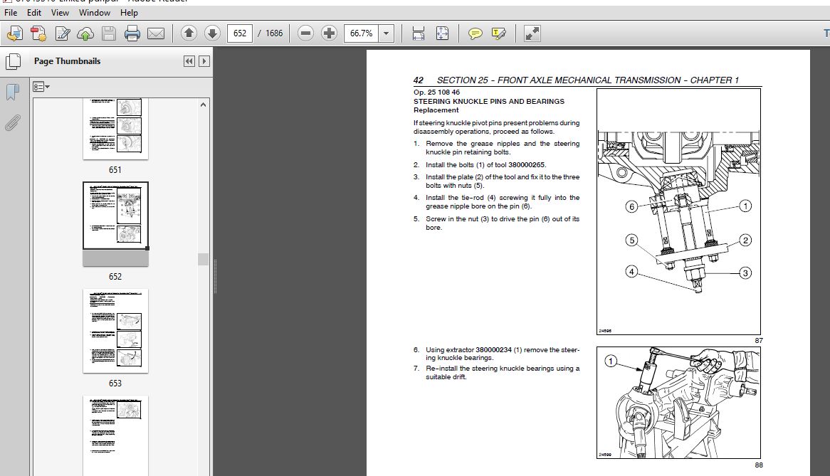The image size is (830, 476).
Task: Open the Help menu
Action: (129, 13)
